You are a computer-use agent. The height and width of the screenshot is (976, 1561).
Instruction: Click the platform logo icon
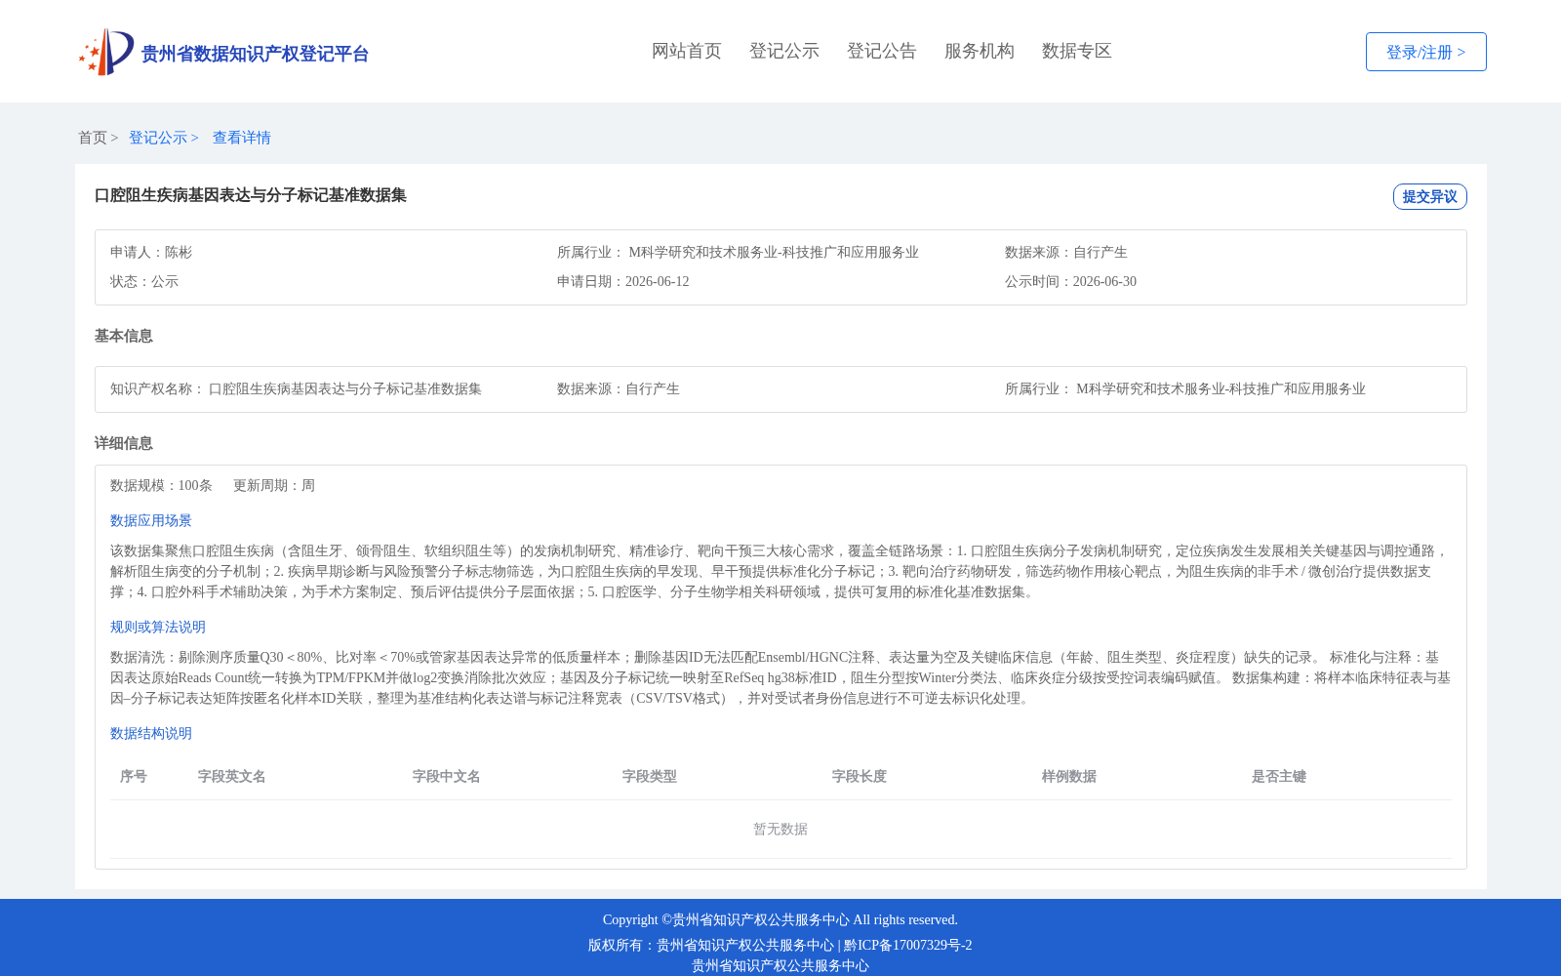coord(106,52)
